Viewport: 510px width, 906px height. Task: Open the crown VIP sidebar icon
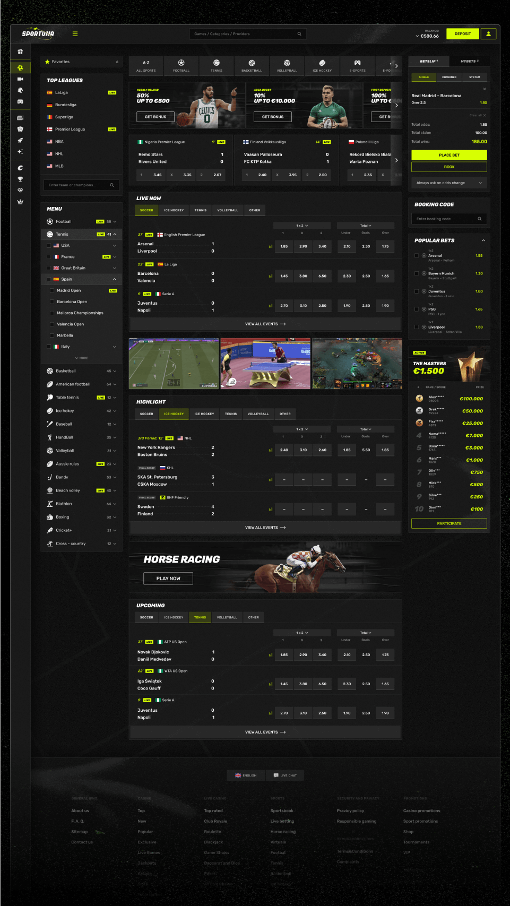coord(20,202)
